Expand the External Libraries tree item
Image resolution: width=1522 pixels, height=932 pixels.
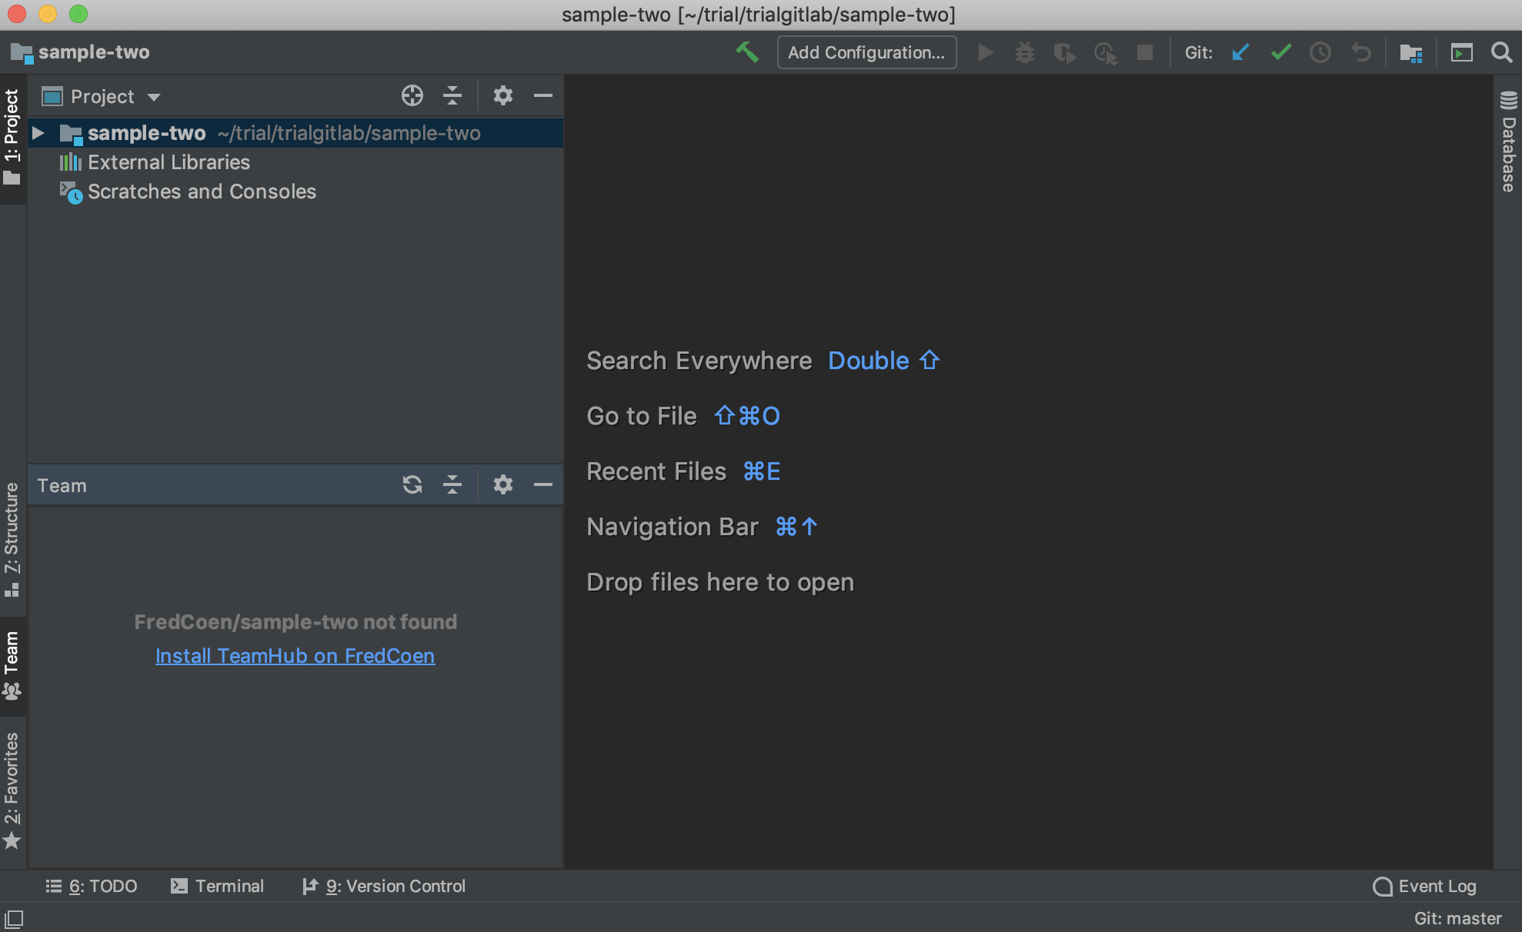[x=40, y=161]
